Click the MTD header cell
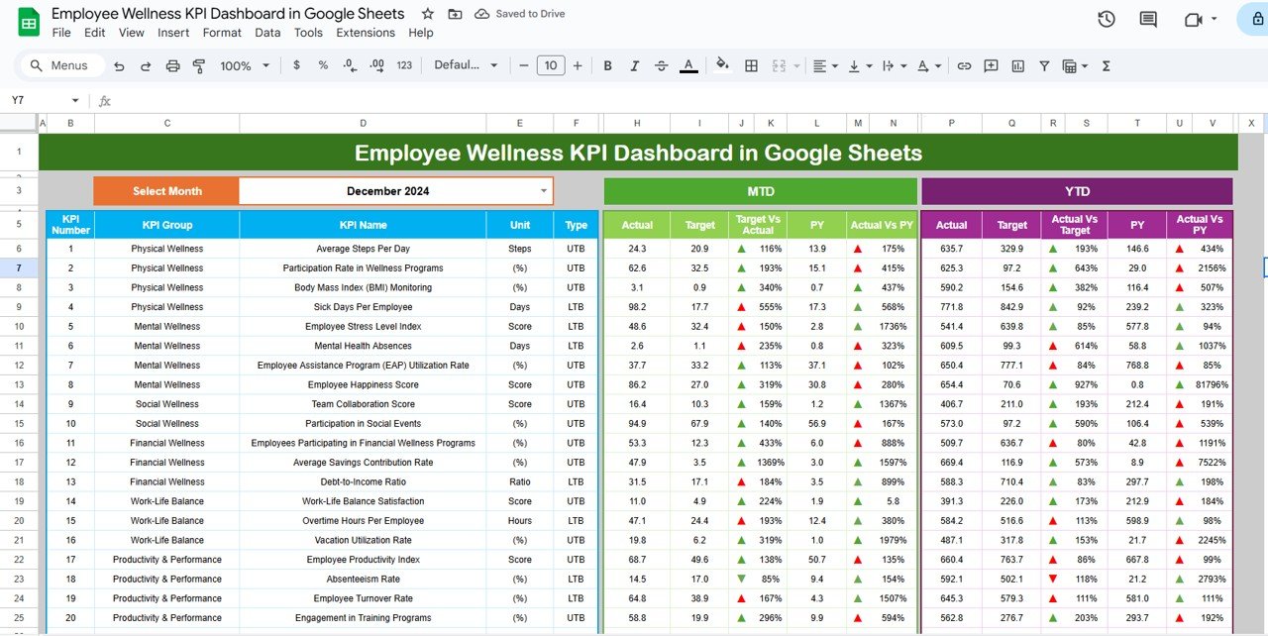 [761, 191]
